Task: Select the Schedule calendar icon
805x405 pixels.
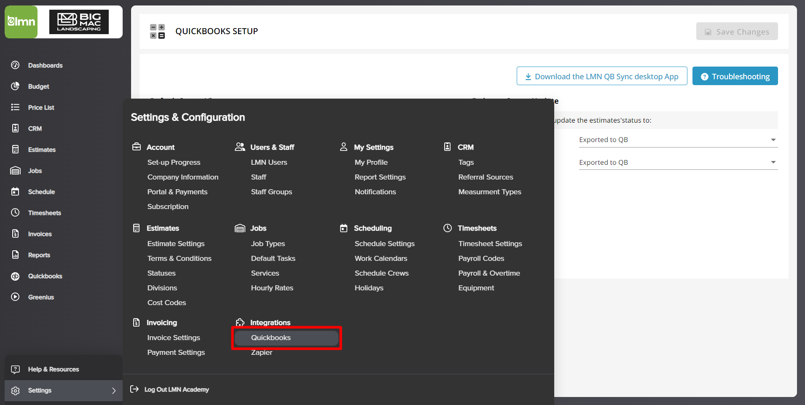Action: point(15,192)
